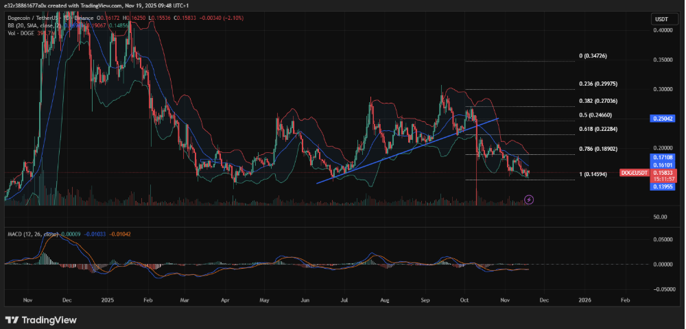The height and width of the screenshot is (329, 686).
Task: Select Fibonacci level 0 (0.34726)
Action: (x=593, y=56)
